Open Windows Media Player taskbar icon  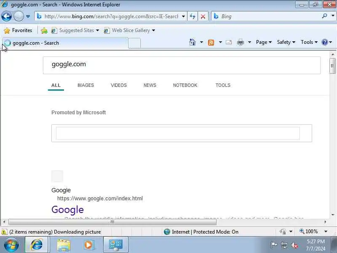pos(88,245)
